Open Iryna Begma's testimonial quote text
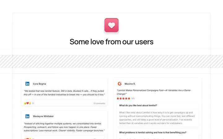Viewport: 223px width, 139px height. pos(64,93)
